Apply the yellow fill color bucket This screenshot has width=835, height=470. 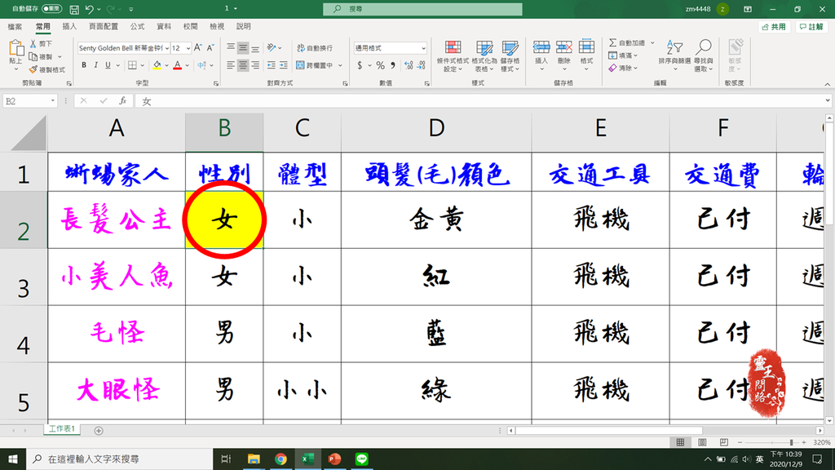pos(157,65)
